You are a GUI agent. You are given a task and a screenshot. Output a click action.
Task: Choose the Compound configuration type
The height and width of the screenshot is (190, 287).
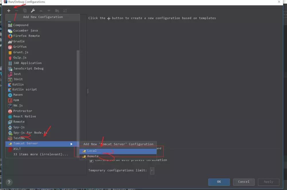pos(42,25)
